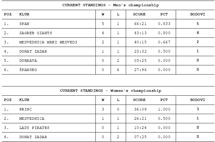Select PRINC's percentage 1.000
This screenshot has width=215, height=142.
164,109
